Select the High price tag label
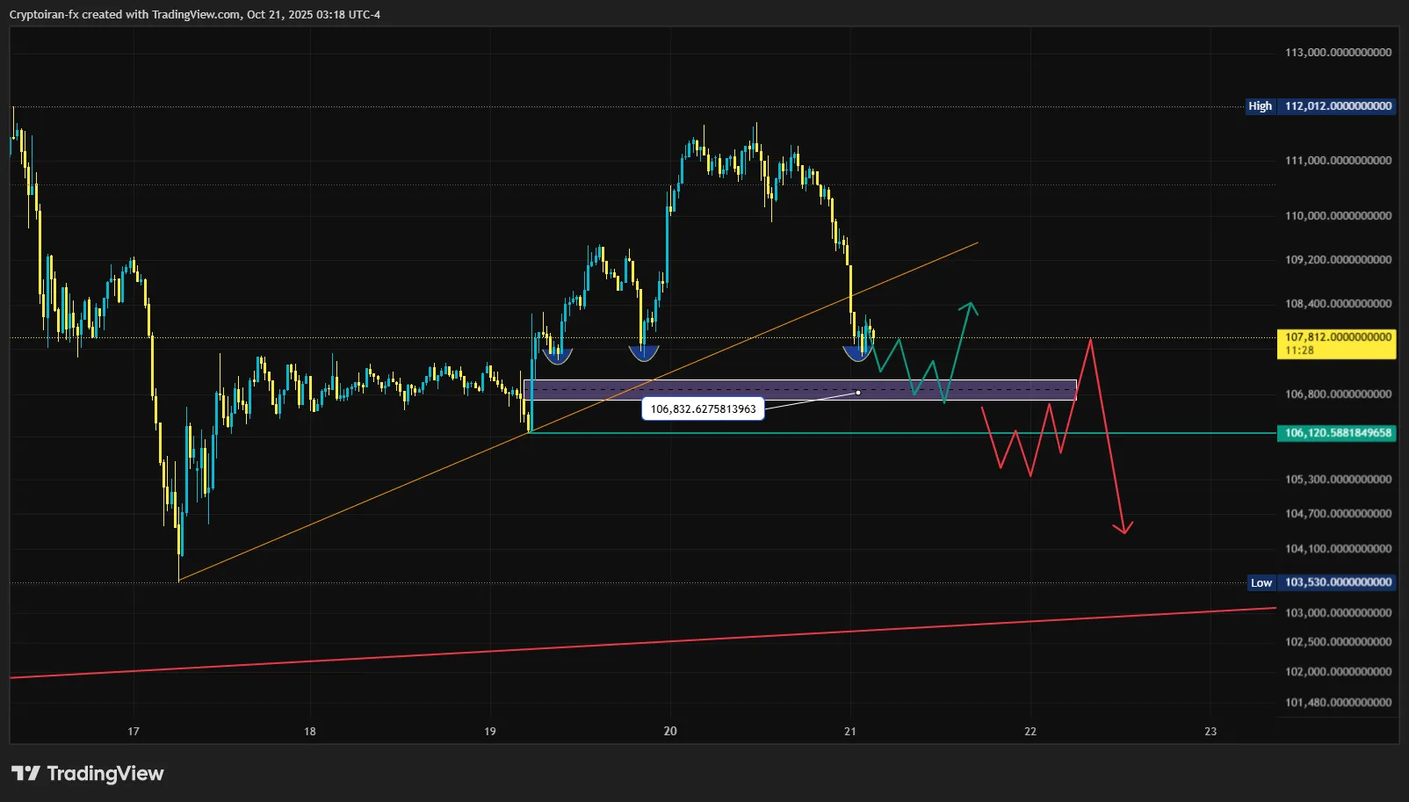Viewport: 1409px width, 802px height. click(x=1260, y=106)
